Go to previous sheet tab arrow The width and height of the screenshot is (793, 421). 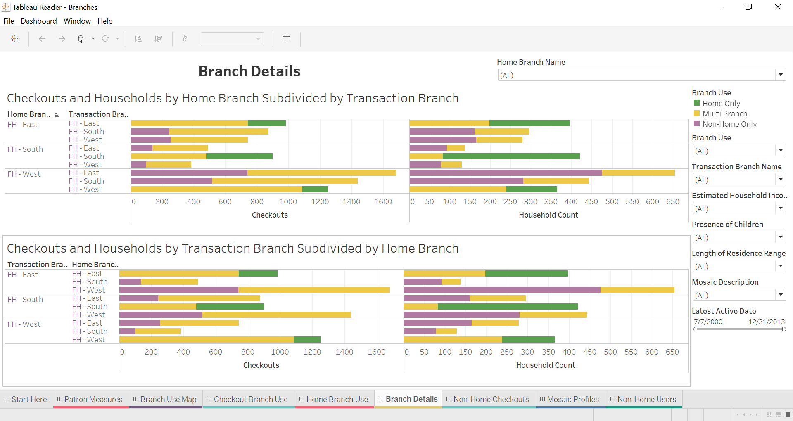744,414
